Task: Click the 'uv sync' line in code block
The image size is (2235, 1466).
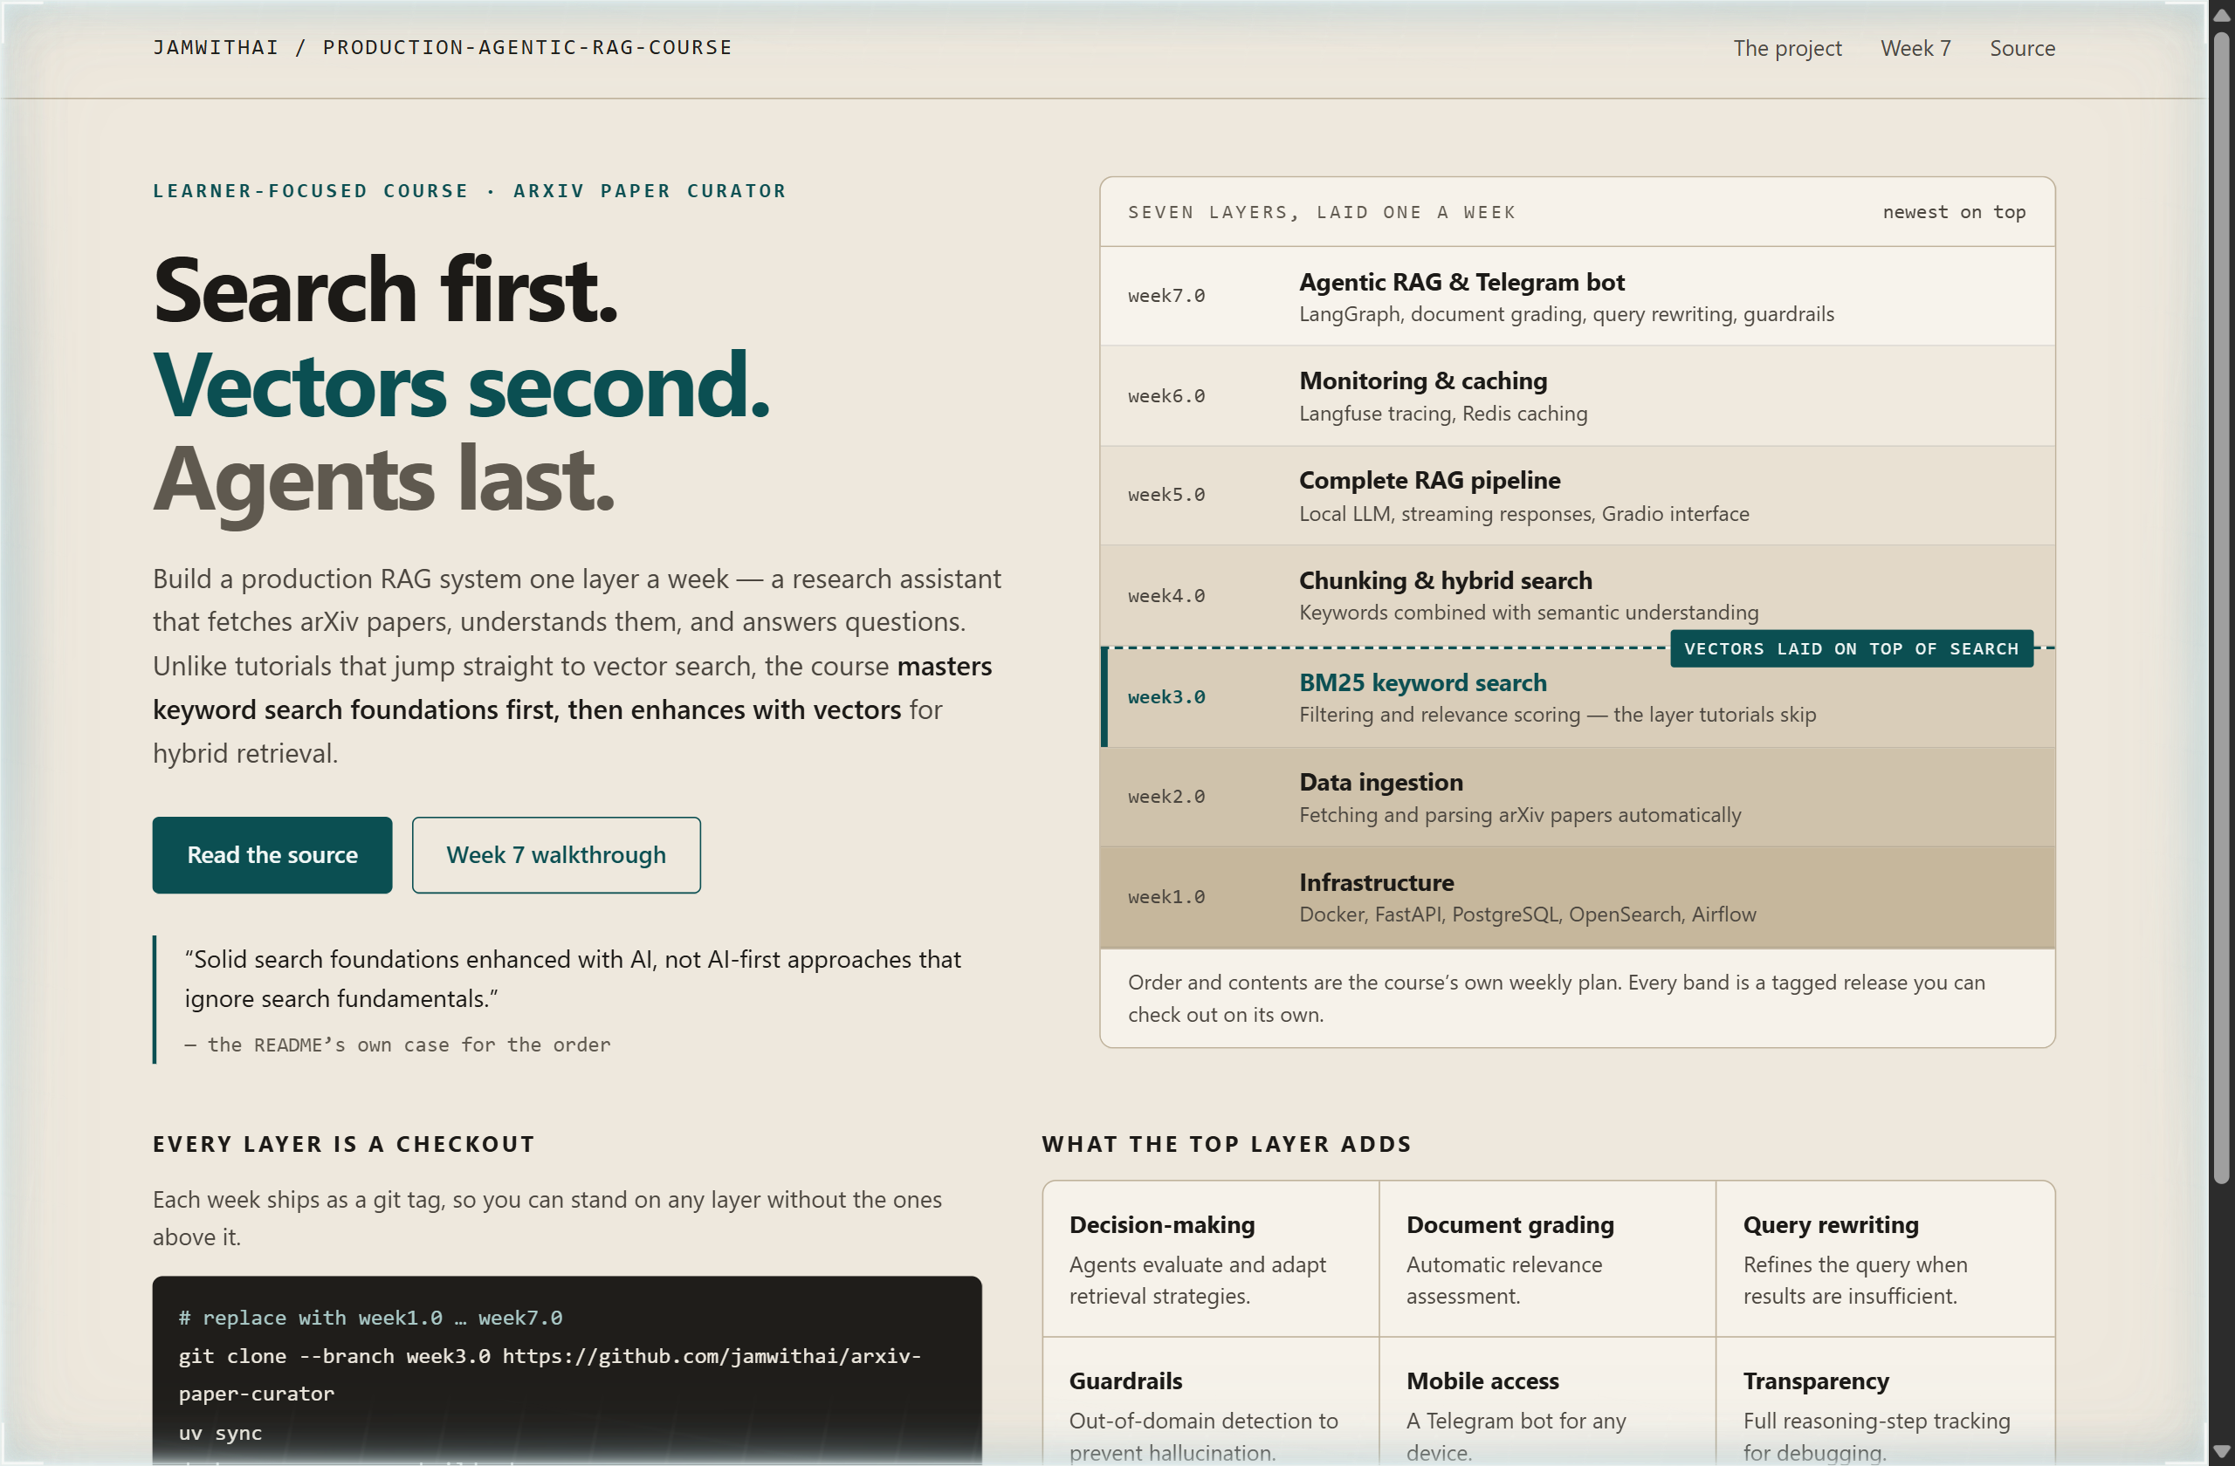Action: [x=220, y=1432]
